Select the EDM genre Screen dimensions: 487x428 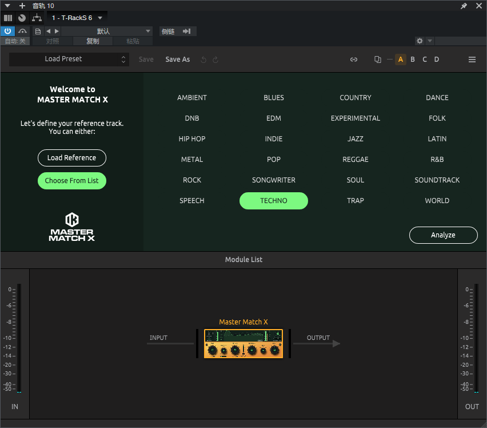(274, 118)
